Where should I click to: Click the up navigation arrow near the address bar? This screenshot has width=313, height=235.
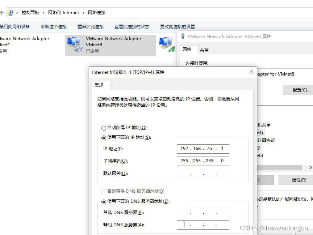[3, 12]
